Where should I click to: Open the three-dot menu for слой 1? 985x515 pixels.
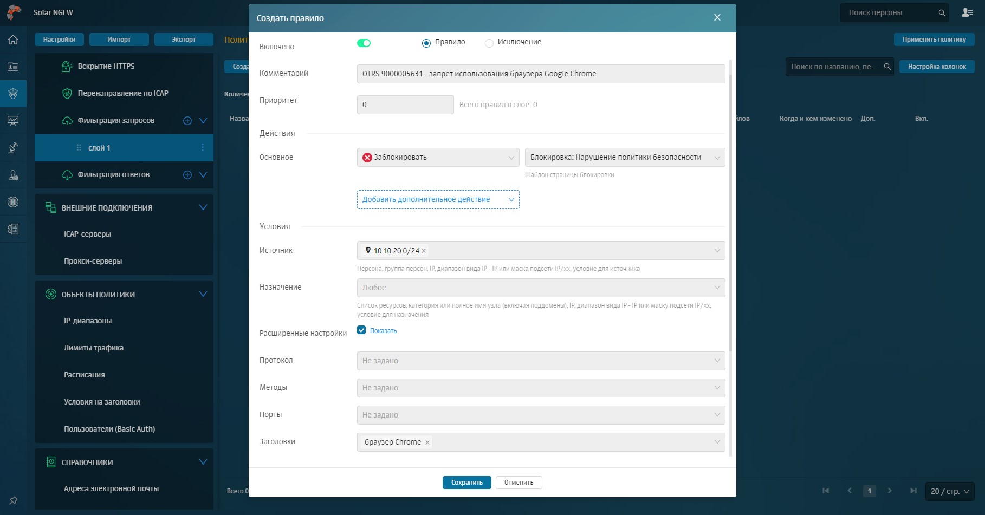pyautogui.click(x=203, y=148)
